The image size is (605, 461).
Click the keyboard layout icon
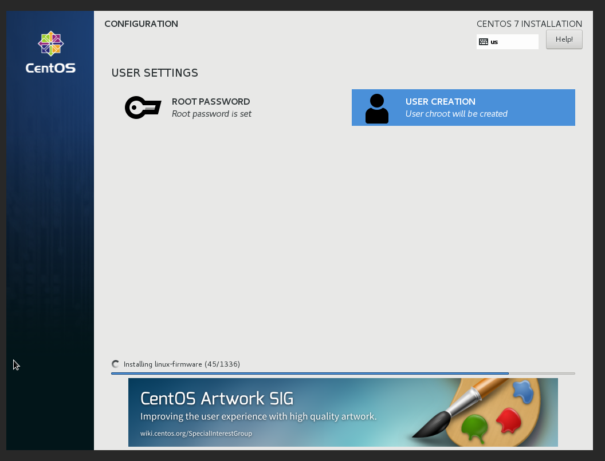point(484,42)
